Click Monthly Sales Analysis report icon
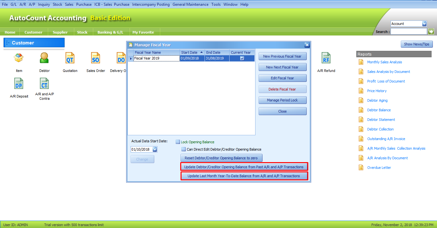The height and width of the screenshot is (228, 437). pyautogui.click(x=361, y=62)
